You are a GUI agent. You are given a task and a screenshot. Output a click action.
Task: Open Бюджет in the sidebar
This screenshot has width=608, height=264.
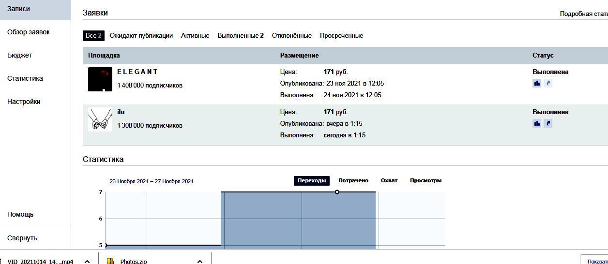pos(20,55)
